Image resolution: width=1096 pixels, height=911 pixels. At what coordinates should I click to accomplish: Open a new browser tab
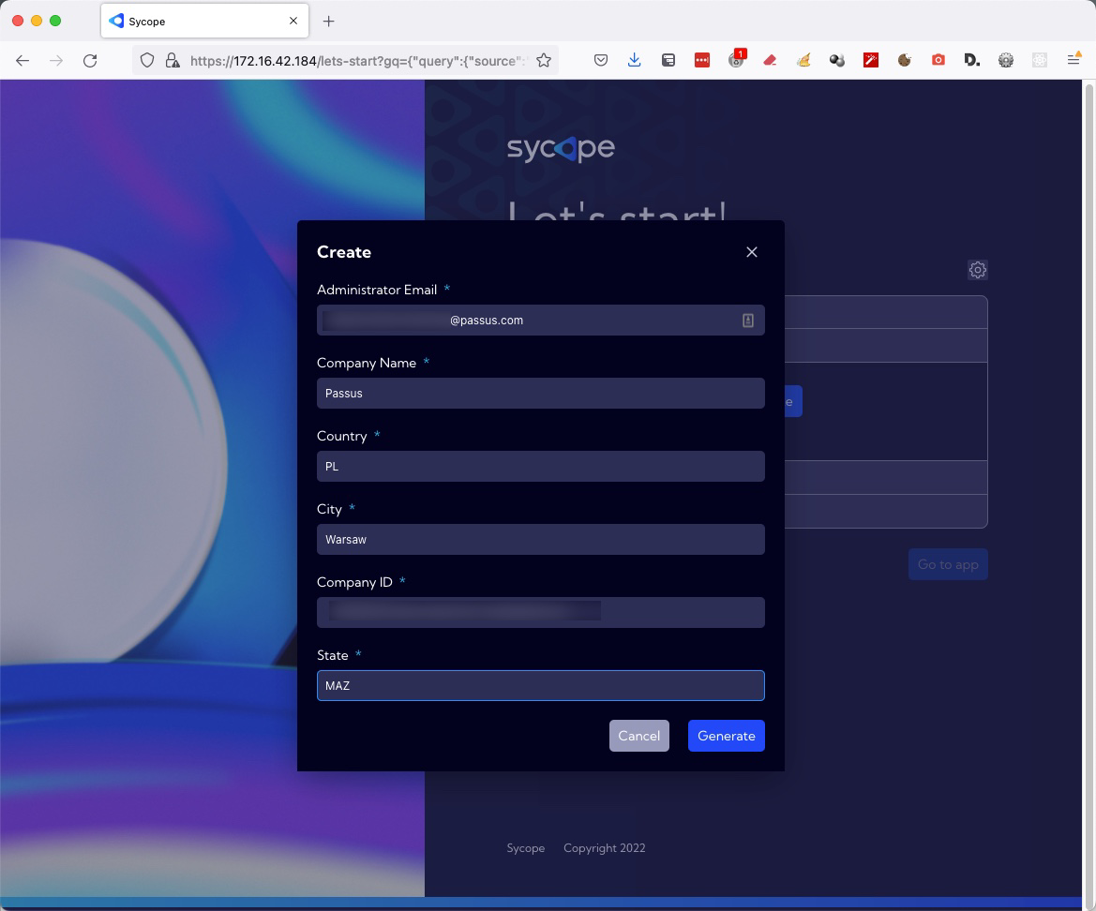[x=328, y=21]
